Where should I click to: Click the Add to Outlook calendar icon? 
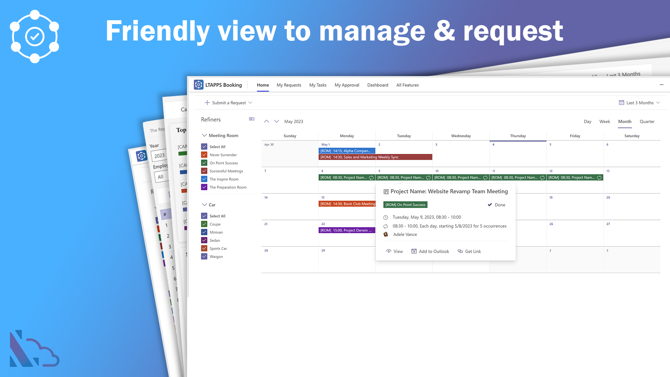click(x=414, y=251)
